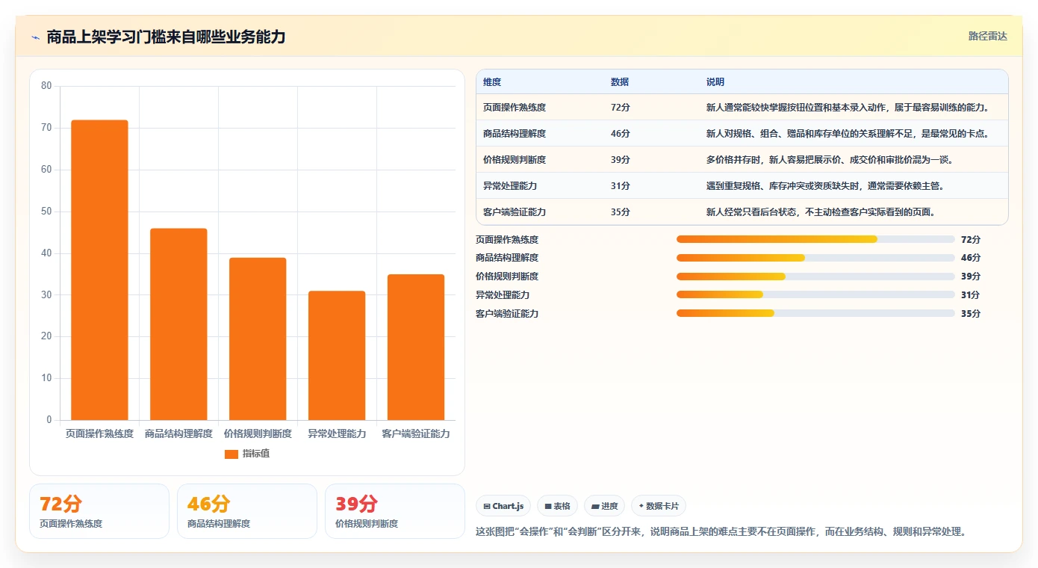Viewport: 1038px width, 568px height.
Task: Select the 进度 tag chip
Action: click(x=604, y=506)
